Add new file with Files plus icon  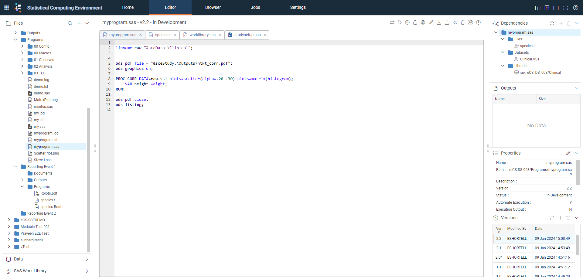(79, 23)
